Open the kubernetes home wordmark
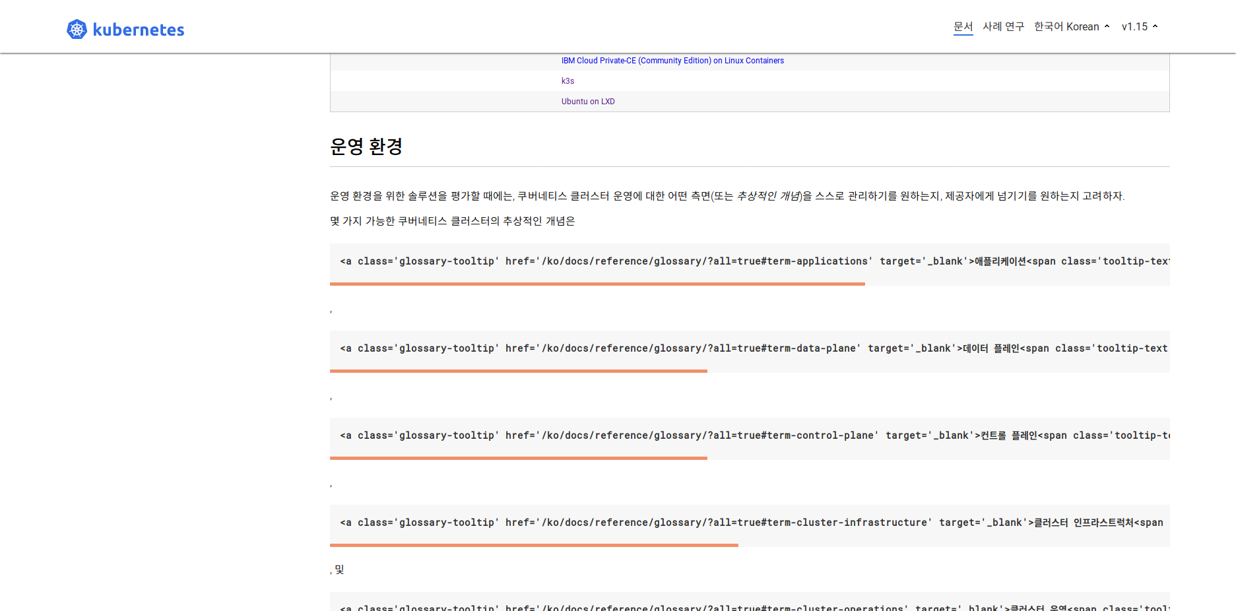1236x611 pixels. coord(139,30)
